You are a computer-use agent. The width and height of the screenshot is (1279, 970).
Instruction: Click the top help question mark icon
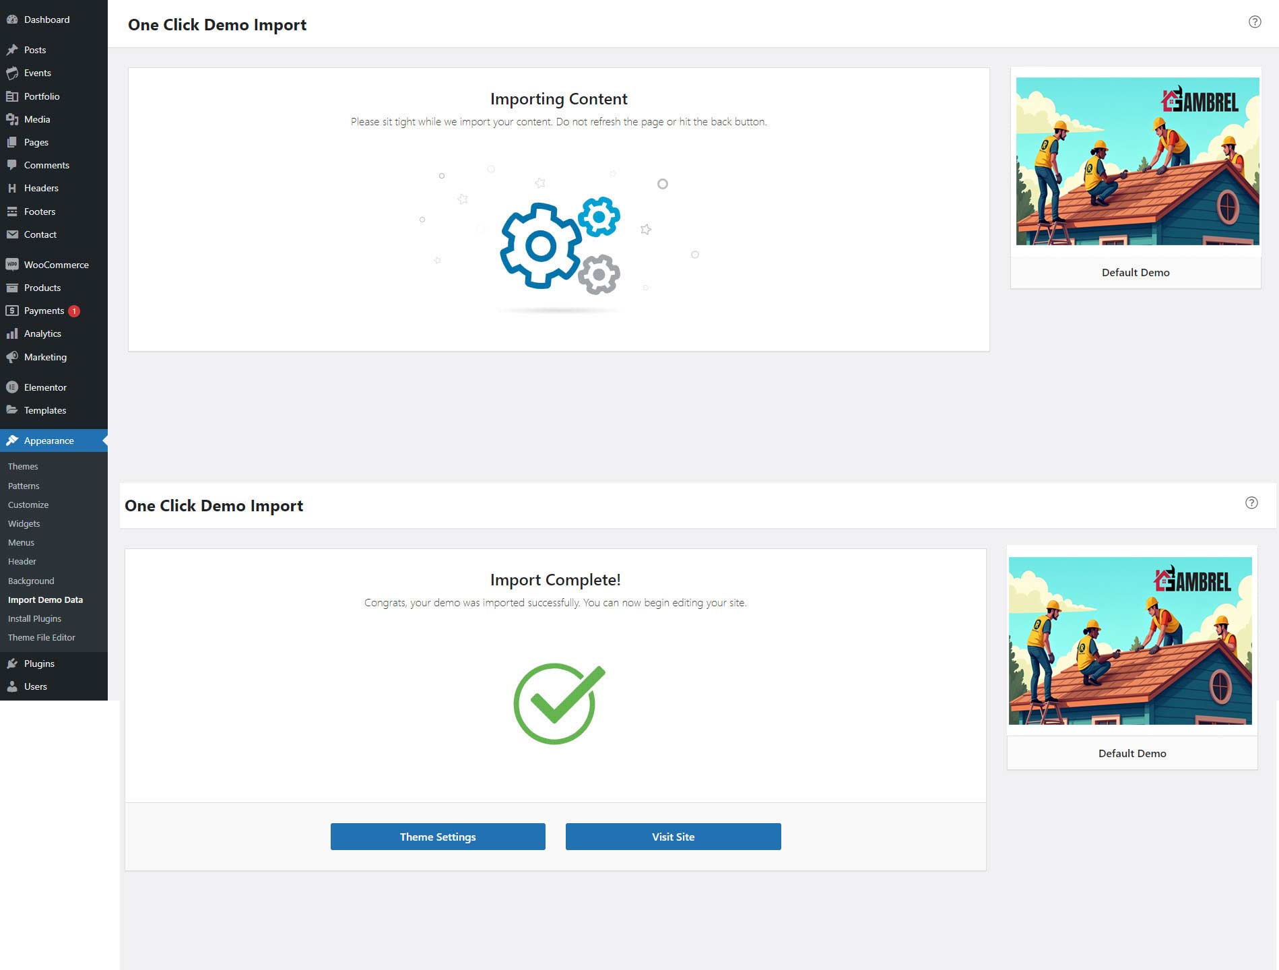tap(1254, 22)
